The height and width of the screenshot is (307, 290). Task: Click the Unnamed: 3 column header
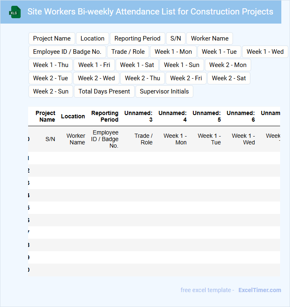[138, 116]
